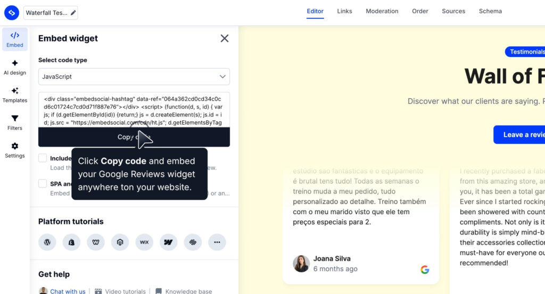Viewport: 545px width, 294px height.
Task: Open the AI design sidebar panel
Action: tap(14, 68)
